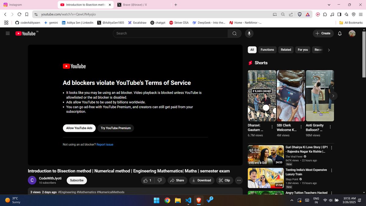Screen dimensions: 366x206
Task: Click the Create button in header
Action: tap(323, 33)
